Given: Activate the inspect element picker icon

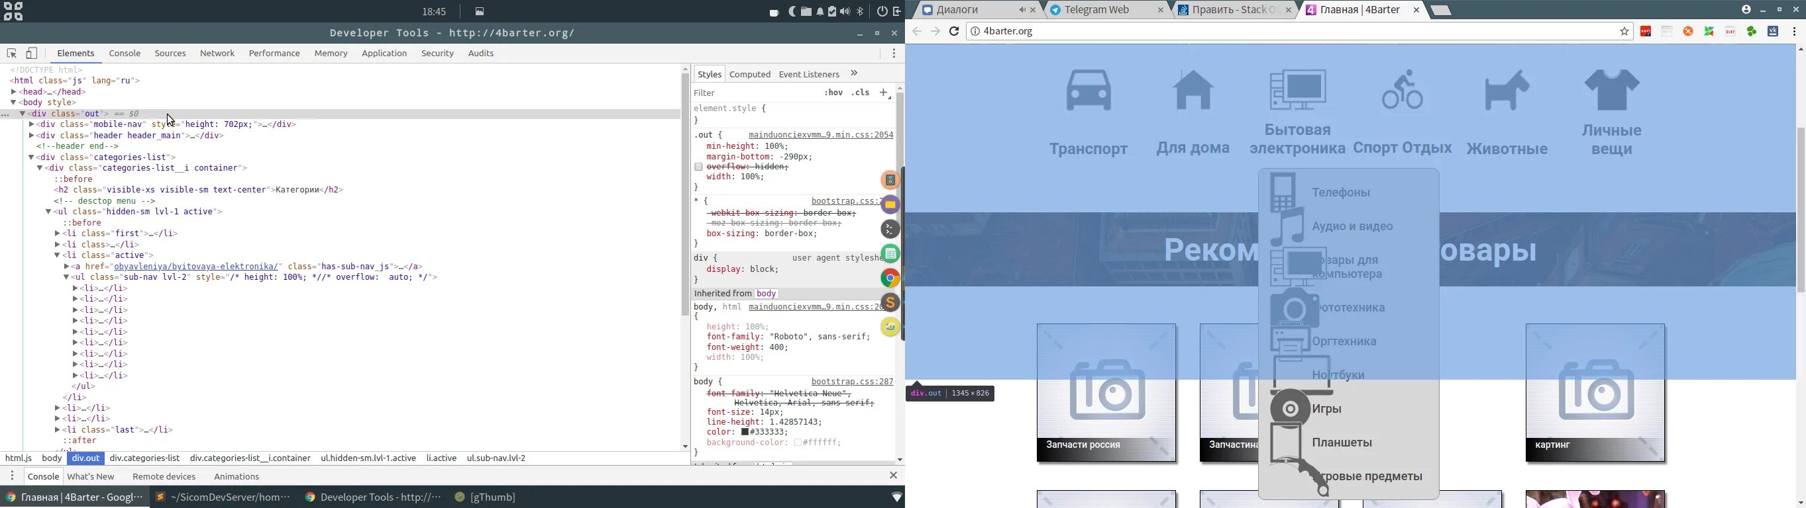Looking at the screenshot, I should [x=12, y=53].
